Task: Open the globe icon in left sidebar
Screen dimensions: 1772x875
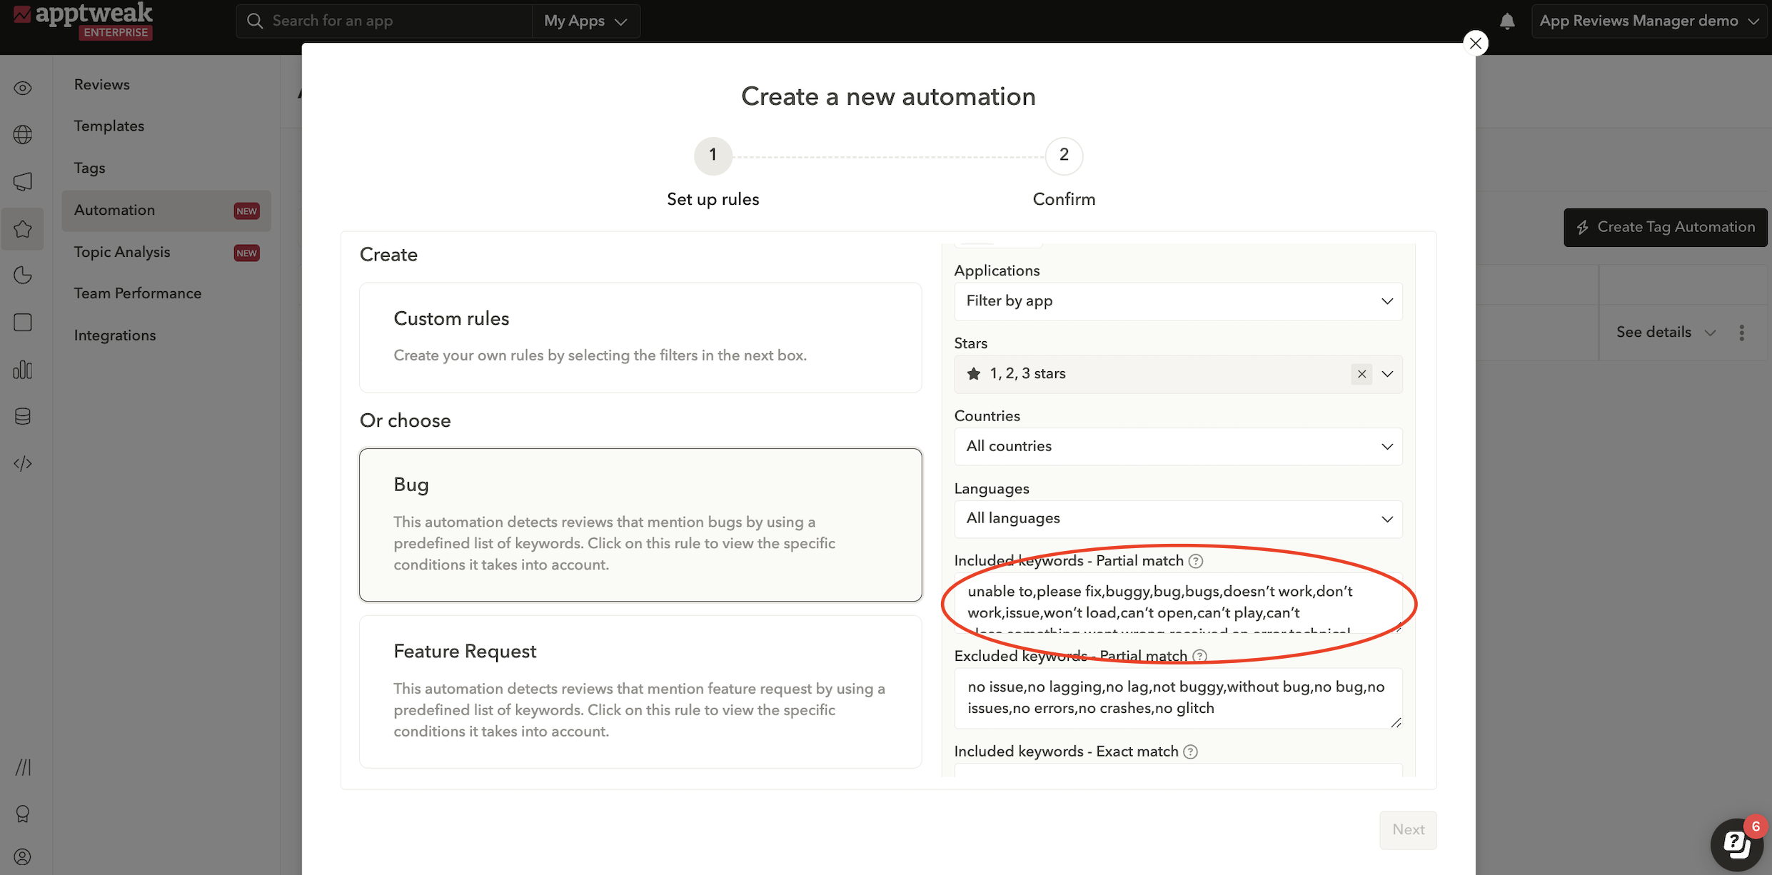Action: tap(23, 134)
